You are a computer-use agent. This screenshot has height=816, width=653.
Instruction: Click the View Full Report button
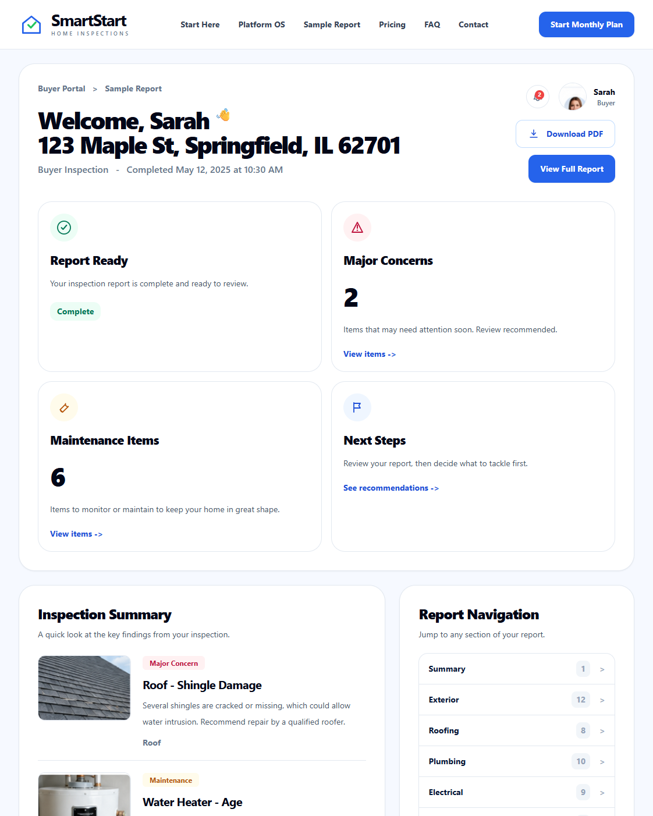point(572,169)
